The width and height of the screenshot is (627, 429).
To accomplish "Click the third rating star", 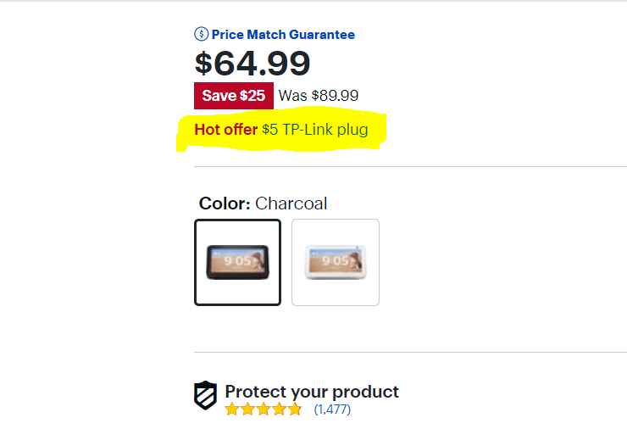I will click(x=263, y=409).
